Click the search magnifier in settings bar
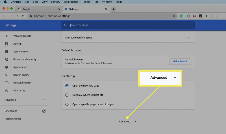226x134 pixels. click(x=66, y=25)
